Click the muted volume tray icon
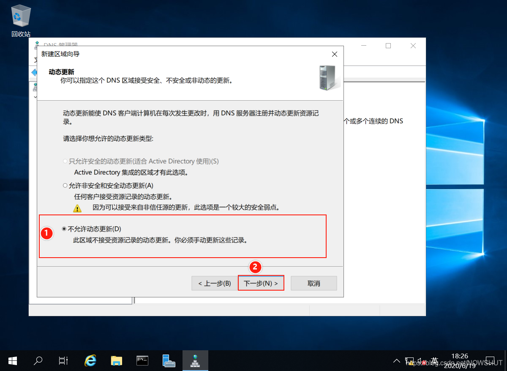The width and height of the screenshot is (507, 371). pos(421,361)
